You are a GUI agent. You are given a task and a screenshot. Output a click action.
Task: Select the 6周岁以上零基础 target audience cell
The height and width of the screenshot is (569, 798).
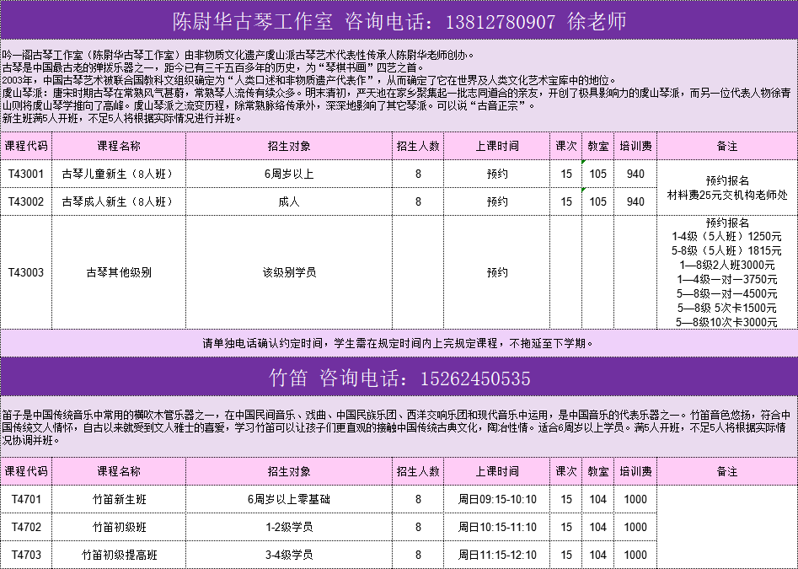click(288, 500)
